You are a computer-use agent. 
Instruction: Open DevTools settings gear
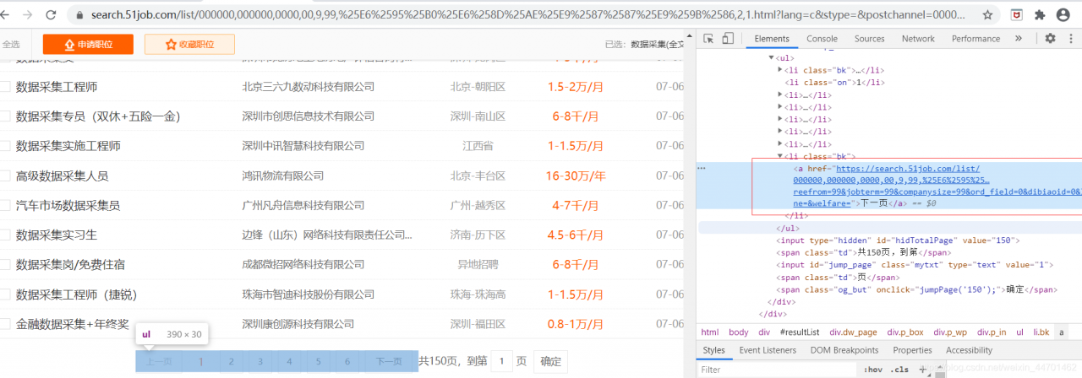(x=1050, y=39)
